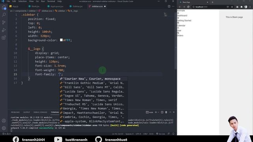Viewport: 253px width, 142px height.
Task: Select the 'Trebuchet MS' font suggestion
Action: pos(93,104)
